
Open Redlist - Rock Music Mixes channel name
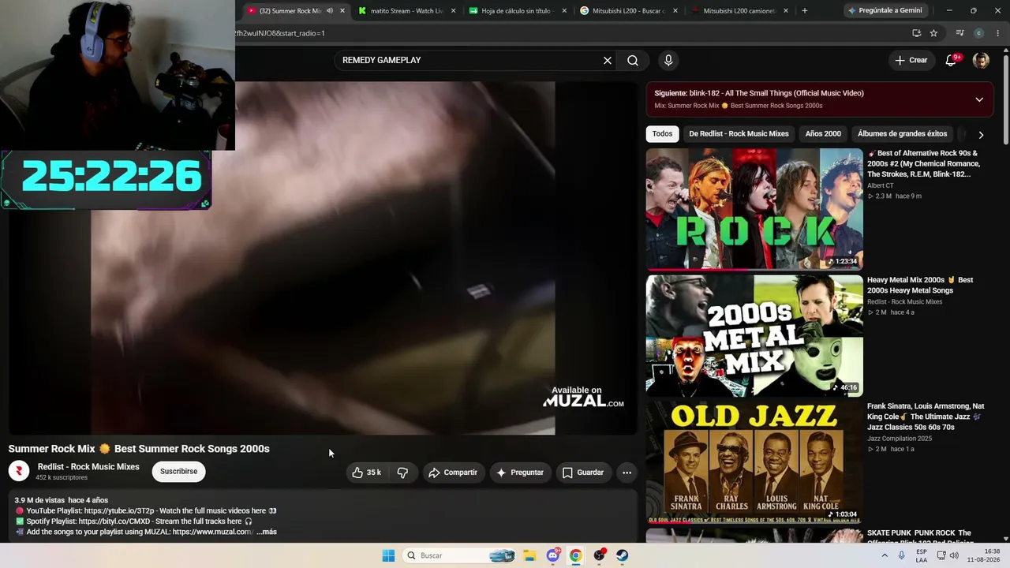pyautogui.click(x=88, y=467)
